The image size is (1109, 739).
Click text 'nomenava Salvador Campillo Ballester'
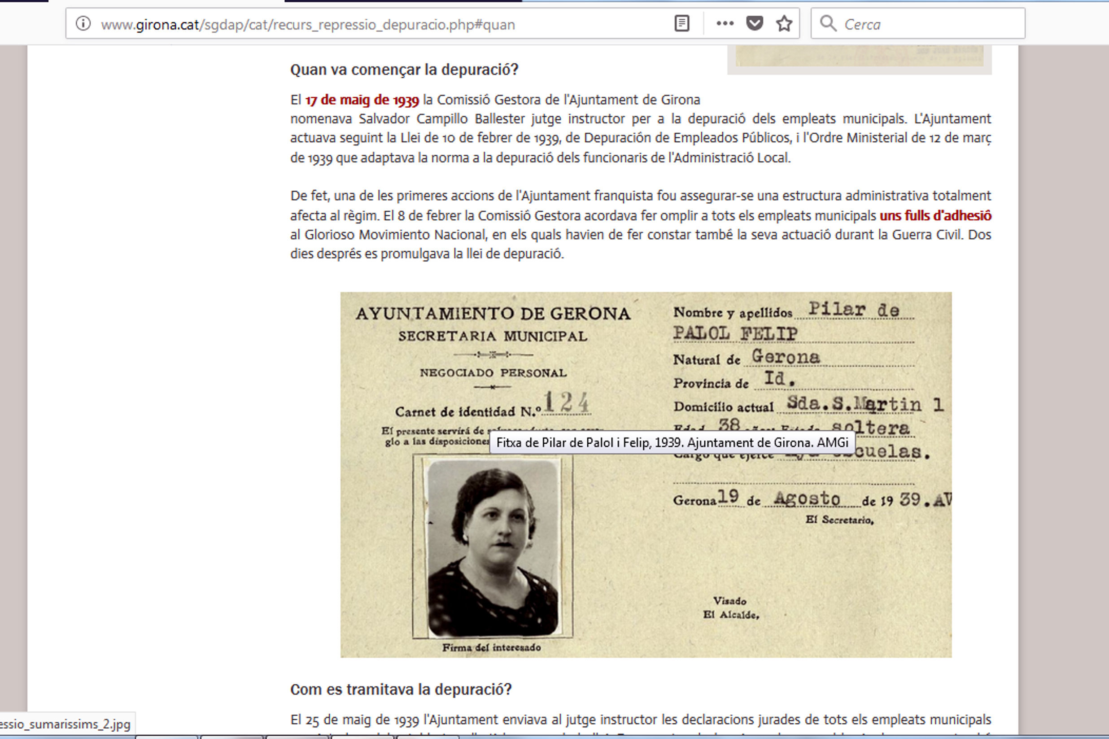[x=407, y=119]
